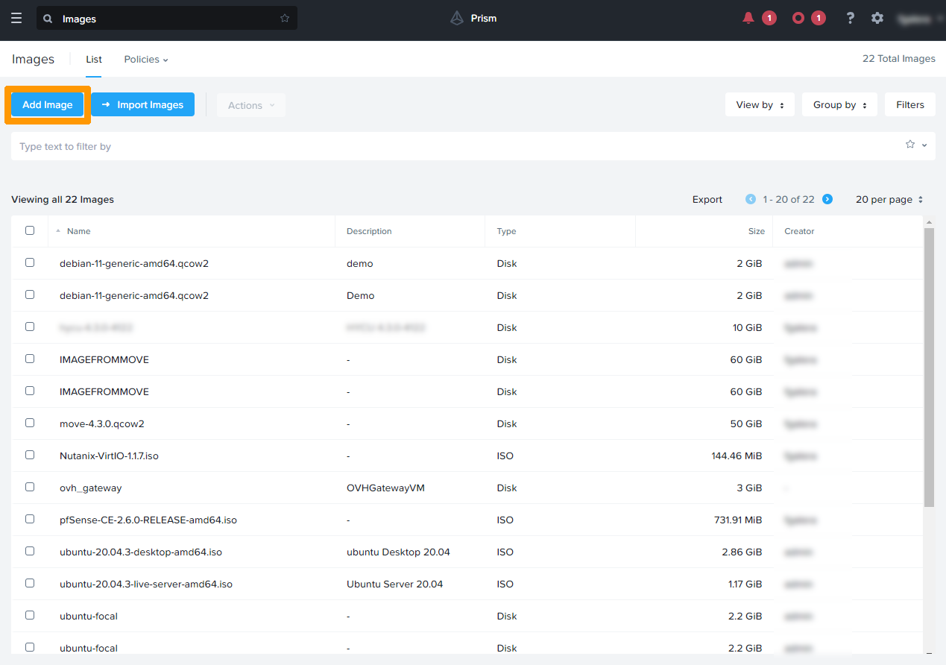
Task: Open the View by dropdown
Action: [760, 104]
